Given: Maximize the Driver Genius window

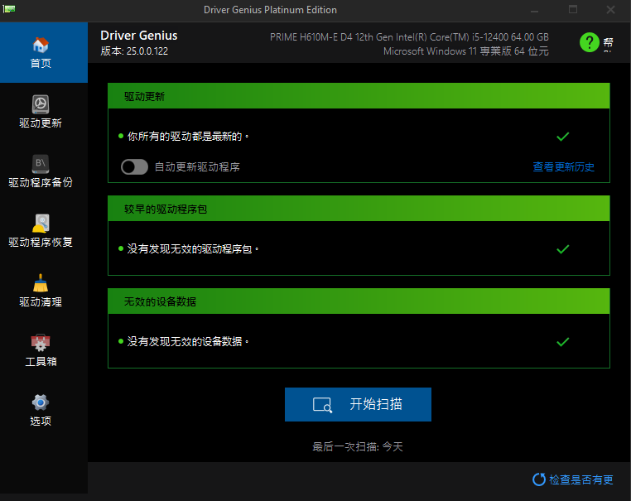Looking at the screenshot, I should [x=573, y=10].
